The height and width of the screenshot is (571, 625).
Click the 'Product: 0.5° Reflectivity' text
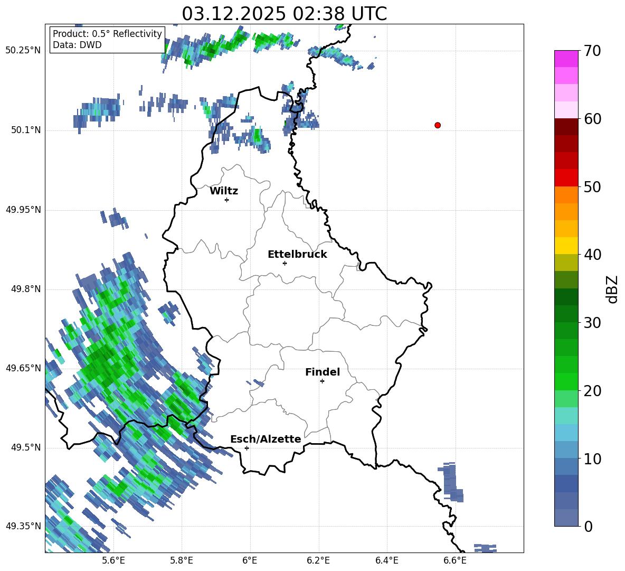click(107, 34)
